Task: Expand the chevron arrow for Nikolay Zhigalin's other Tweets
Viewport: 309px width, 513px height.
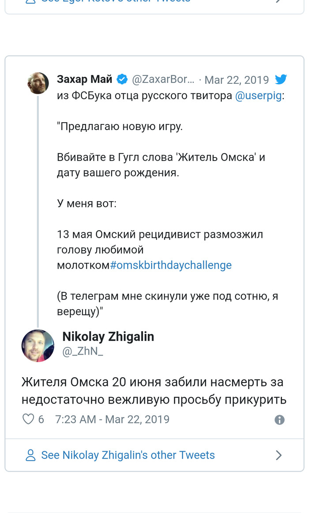Action: click(x=279, y=455)
